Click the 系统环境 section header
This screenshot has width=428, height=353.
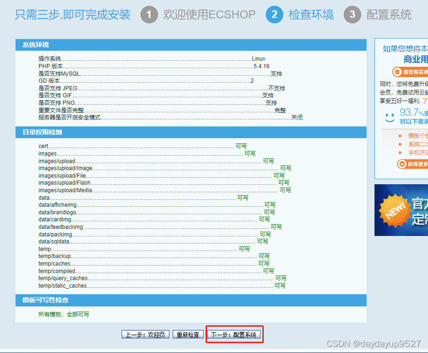pos(191,45)
